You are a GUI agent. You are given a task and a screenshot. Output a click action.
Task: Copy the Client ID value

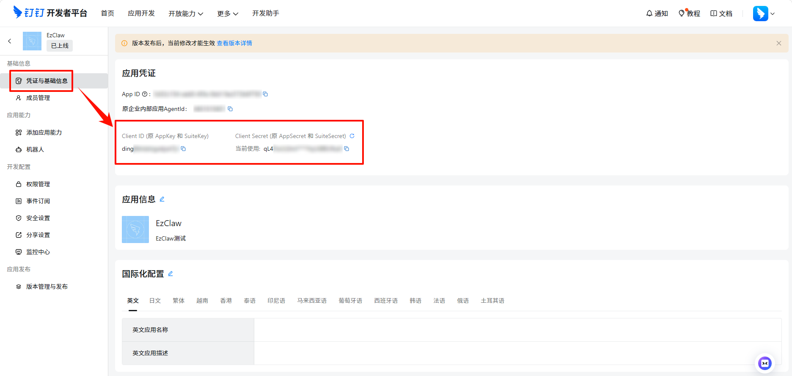click(x=183, y=149)
